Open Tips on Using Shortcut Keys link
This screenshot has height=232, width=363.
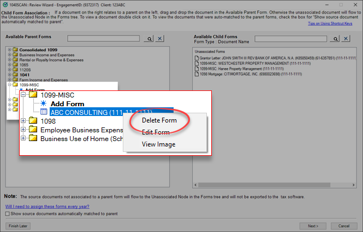coord(331,24)
